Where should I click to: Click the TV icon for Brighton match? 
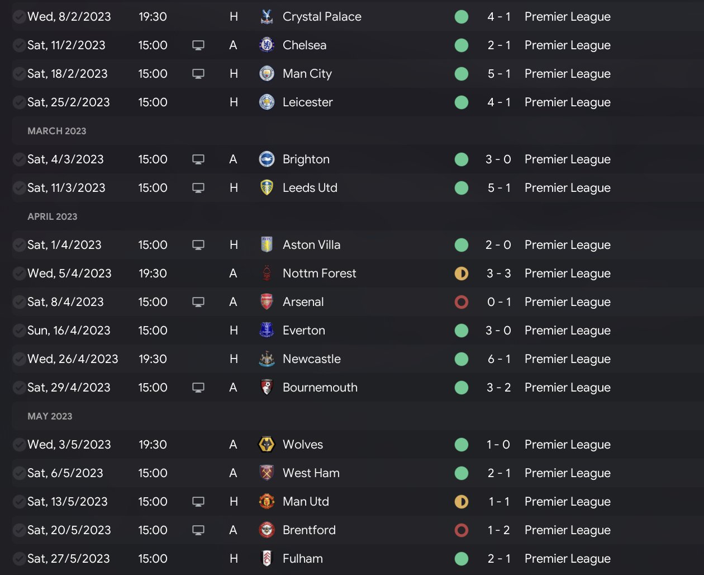[198, 159]
